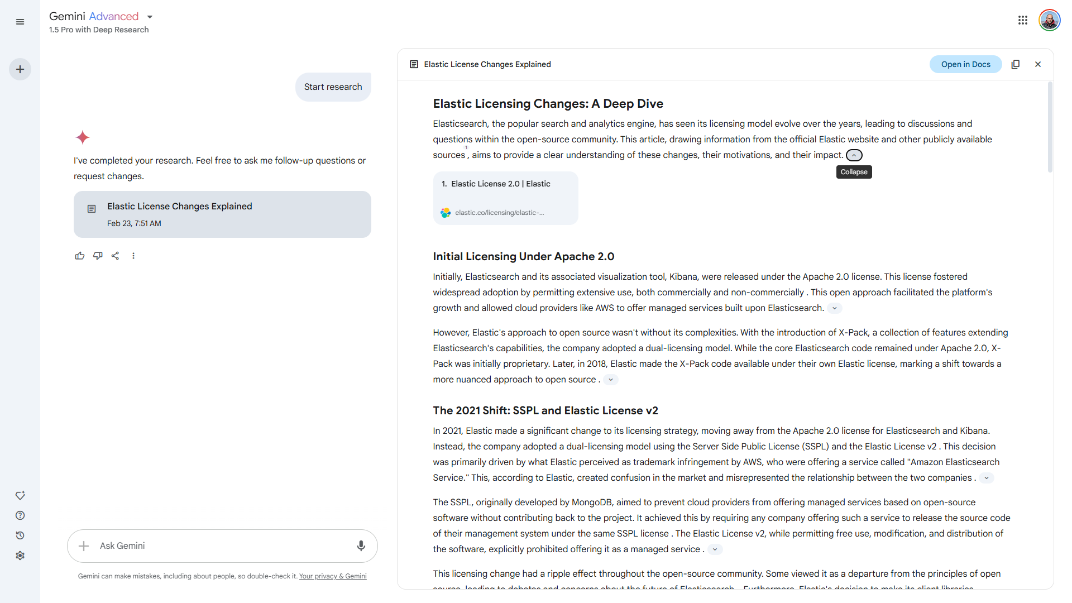Open the Gemini Advanced model dropdown
Screen dimensions: 1072x603
pos(150,17)
